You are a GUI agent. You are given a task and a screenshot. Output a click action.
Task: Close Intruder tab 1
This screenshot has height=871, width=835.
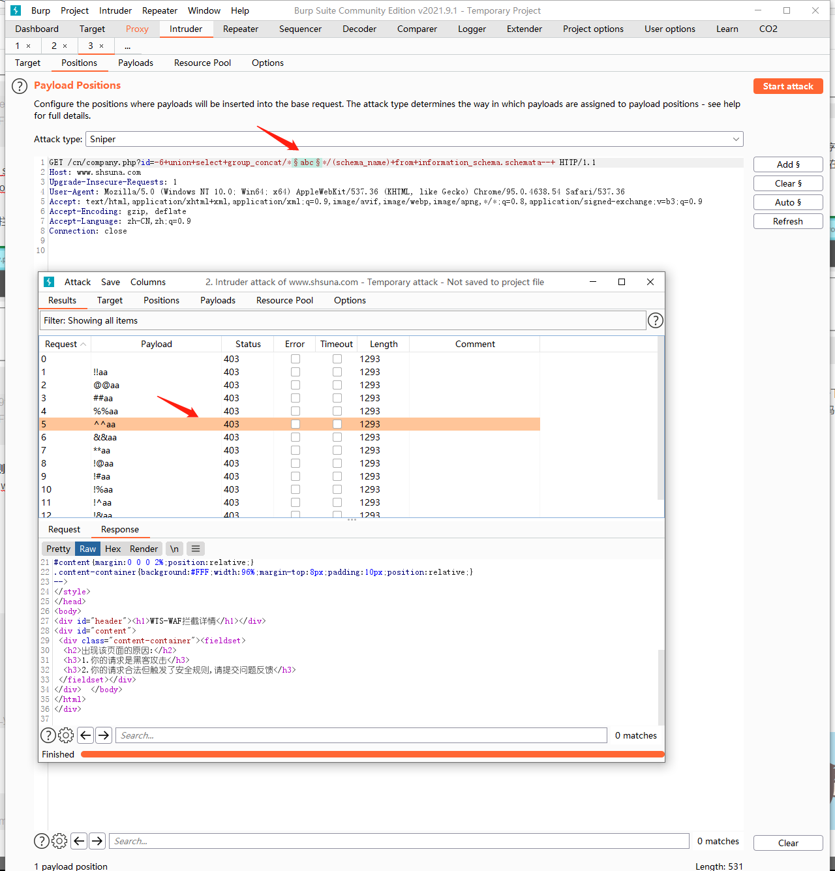pyautogui.click(x=28, y=46)
